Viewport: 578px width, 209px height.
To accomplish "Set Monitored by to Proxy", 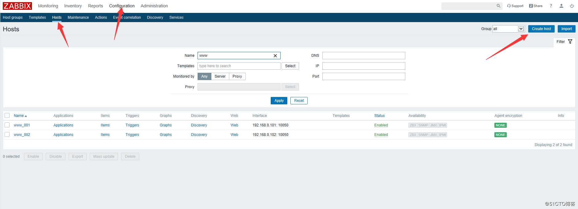I will coord(237,76).
